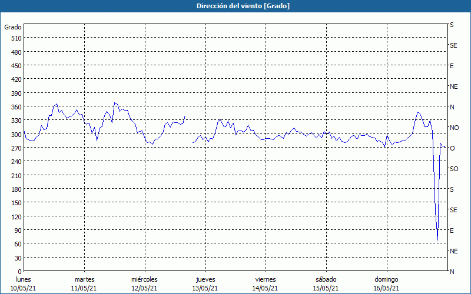Select the "N" compass label level with 360
471x294 pixels.
452,107
